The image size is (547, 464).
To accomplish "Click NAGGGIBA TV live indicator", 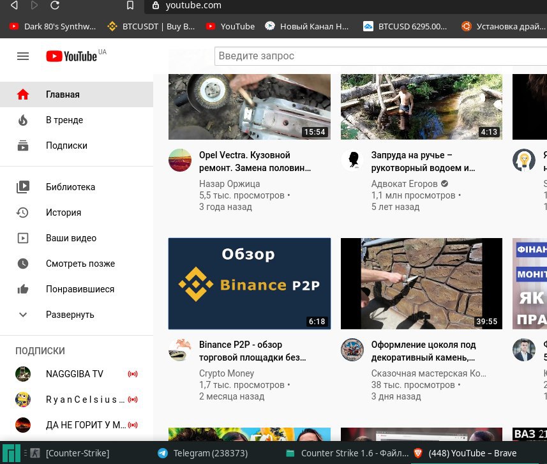I will [x=133, y=374].
